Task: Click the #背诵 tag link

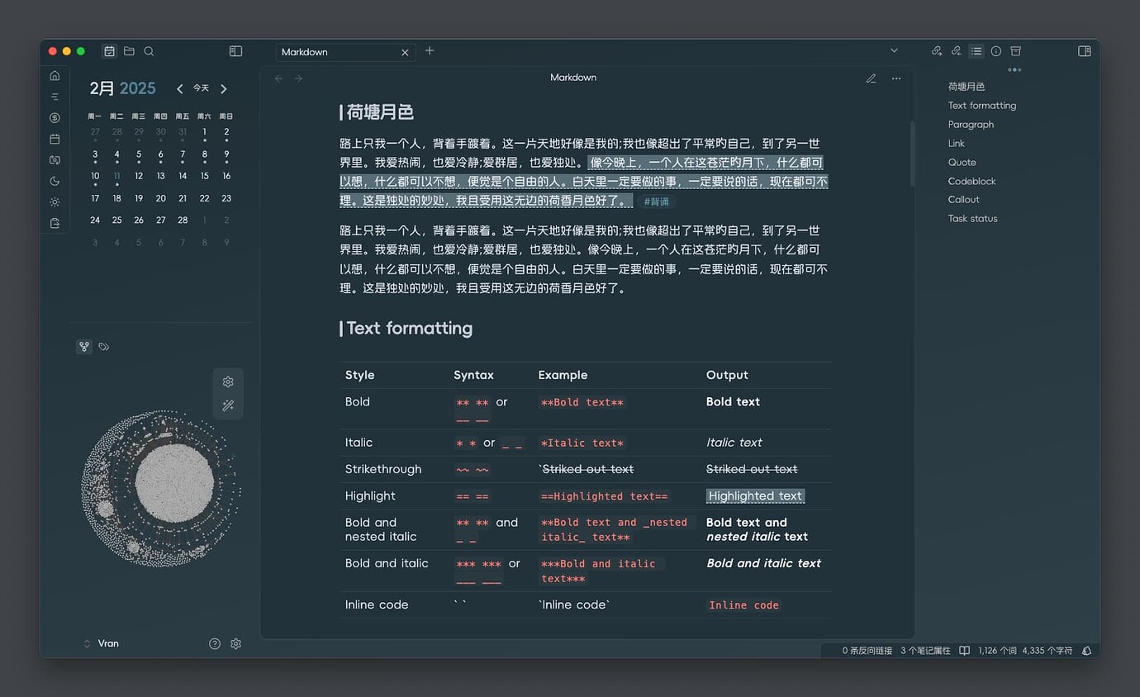Action: coord(657,202)
